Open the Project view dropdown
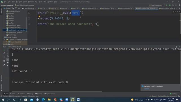This screenshot has width=181, height=102. click(x=7, y=8)
